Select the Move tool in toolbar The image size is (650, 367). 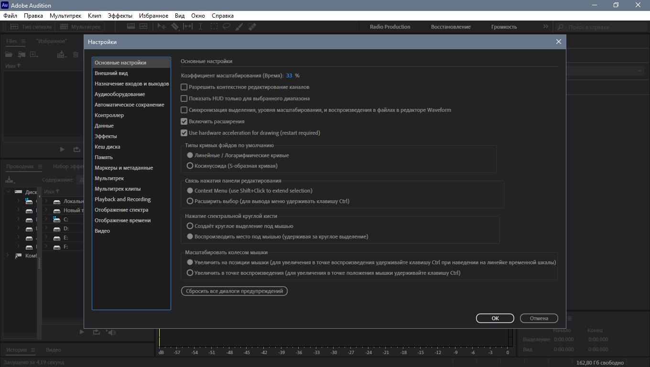click(162, 27)
